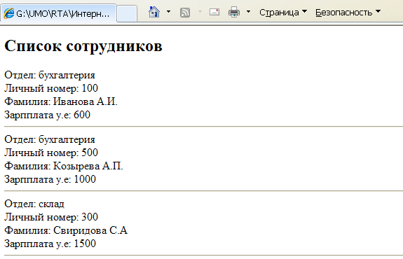This screenshot has height=259, width=403.
Task: Open the RSS feeds dropdown arrow
Action: (200, 12)
